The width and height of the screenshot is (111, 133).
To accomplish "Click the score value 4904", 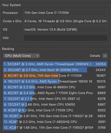I will [x=101, y=116].
